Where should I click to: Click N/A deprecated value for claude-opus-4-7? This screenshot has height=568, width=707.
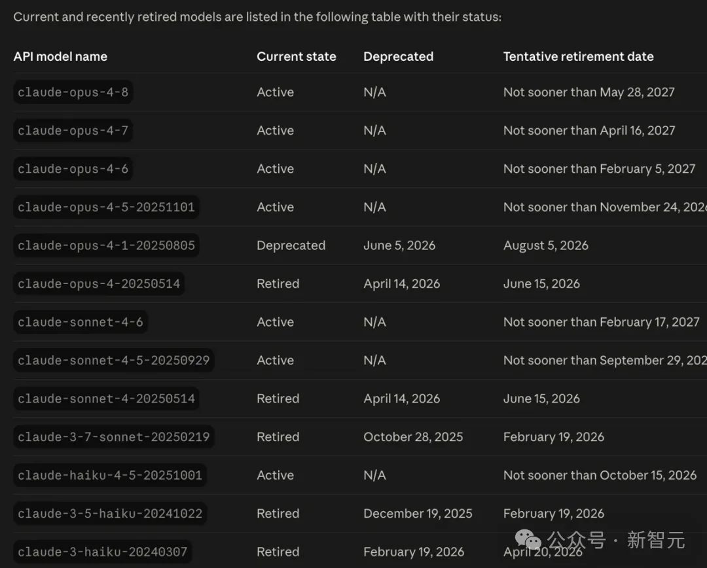click(374, 130)
